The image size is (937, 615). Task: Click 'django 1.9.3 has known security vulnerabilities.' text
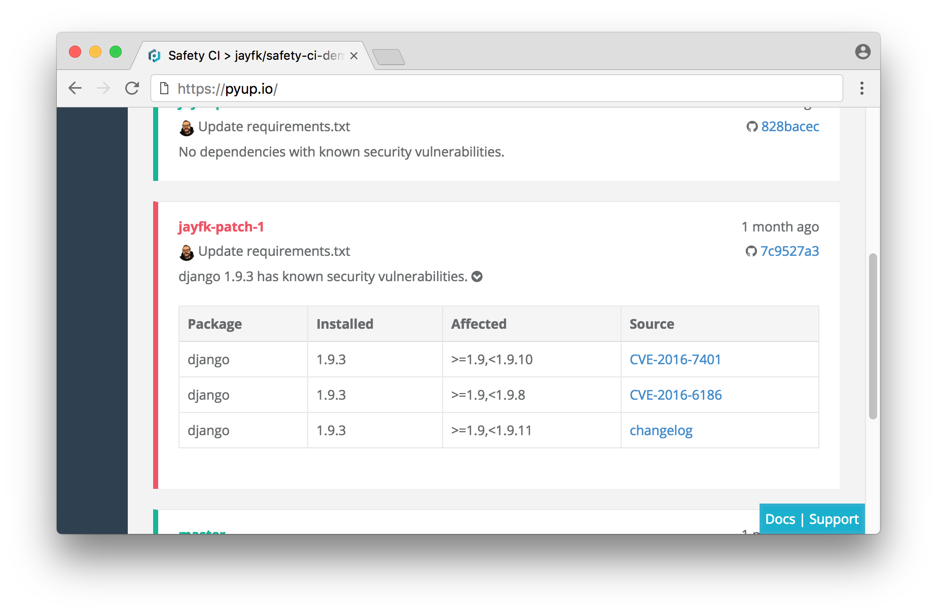323,277
